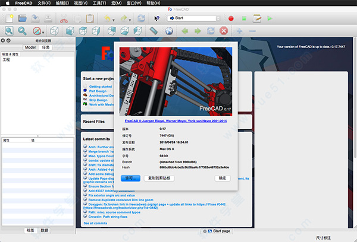Click the Copy icon in toolbar

pos(77,18)
